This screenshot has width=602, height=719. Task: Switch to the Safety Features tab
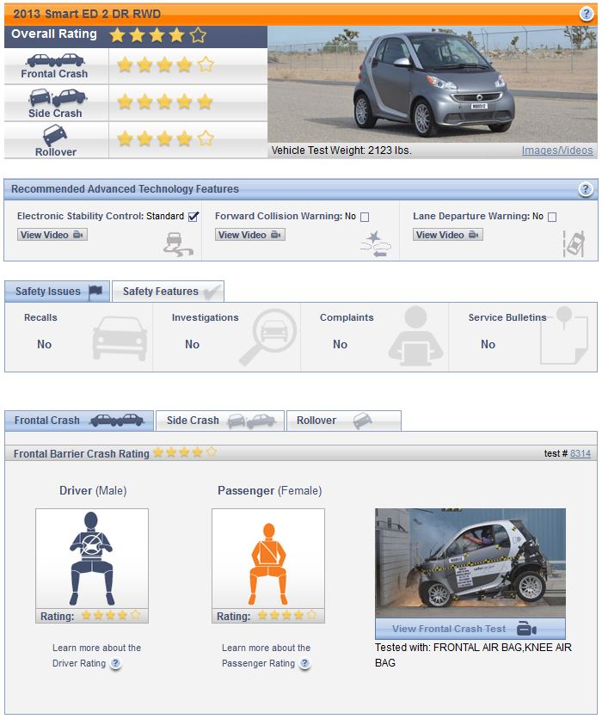coord(168,292)
